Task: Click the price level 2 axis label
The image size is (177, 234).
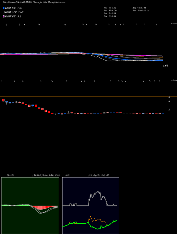Action: coord(169,110)
